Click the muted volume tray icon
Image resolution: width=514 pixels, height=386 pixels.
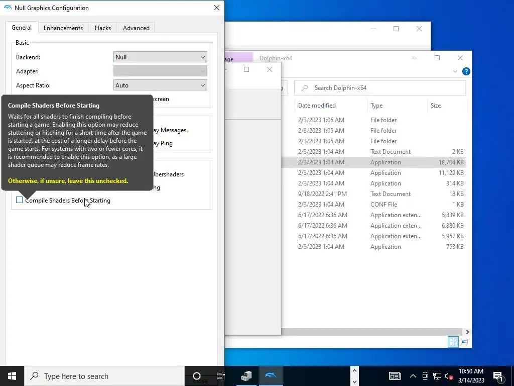pyautogui.click(x=449, y=376)
